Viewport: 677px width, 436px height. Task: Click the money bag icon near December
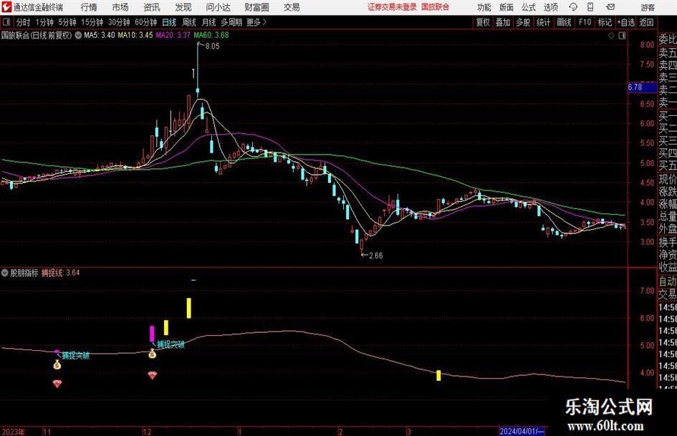coord(153,354)
